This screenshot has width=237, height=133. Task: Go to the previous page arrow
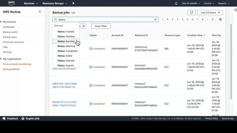point(163,20)
